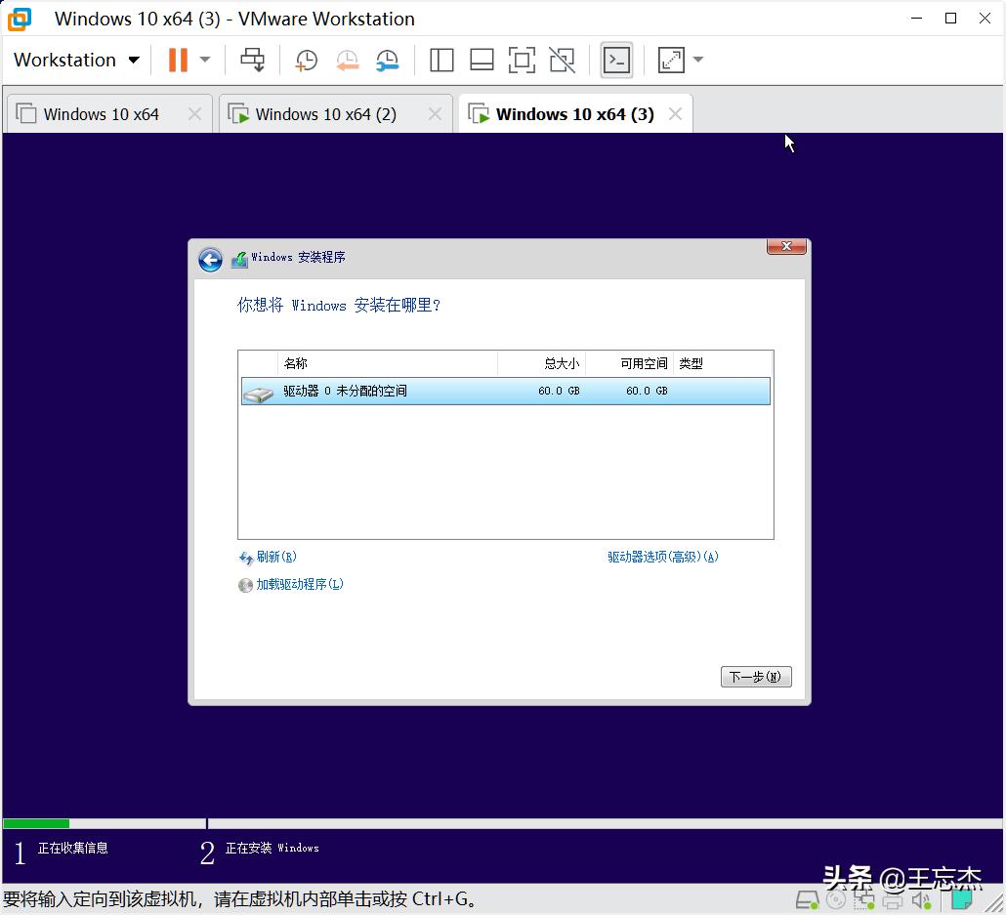
Task: Enter full screen mode
Action: (x=522, y=60)
